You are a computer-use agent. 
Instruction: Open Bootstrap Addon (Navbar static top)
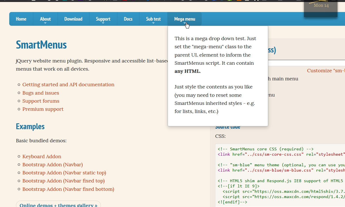[64, 173]
